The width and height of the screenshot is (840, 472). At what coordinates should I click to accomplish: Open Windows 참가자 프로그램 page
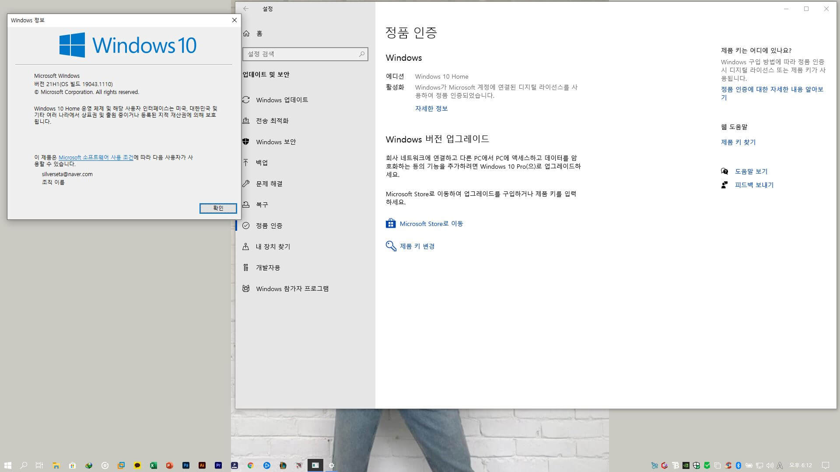coord(305,289)
